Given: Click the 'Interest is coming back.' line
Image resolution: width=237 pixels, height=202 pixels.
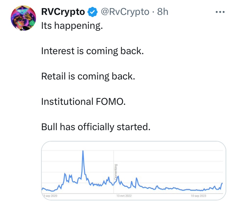Looking at the screenshot, I should click(92, 51).
